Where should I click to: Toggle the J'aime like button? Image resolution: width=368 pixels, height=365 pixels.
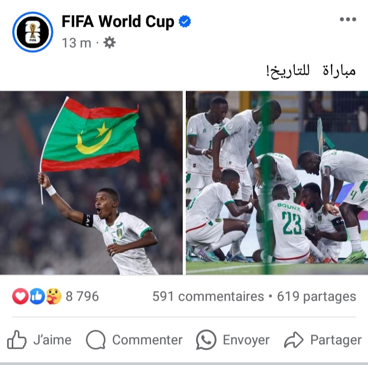pos(39,340)
